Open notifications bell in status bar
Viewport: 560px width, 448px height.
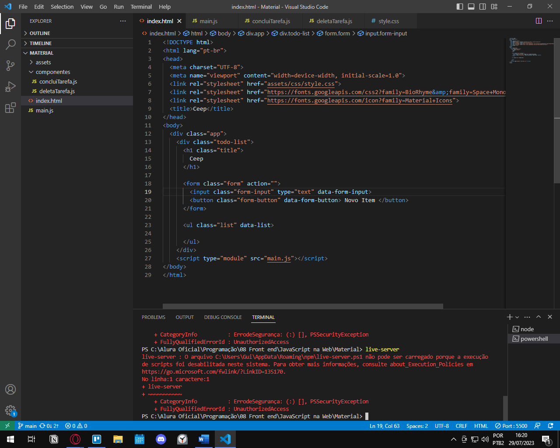coord(551,426)
